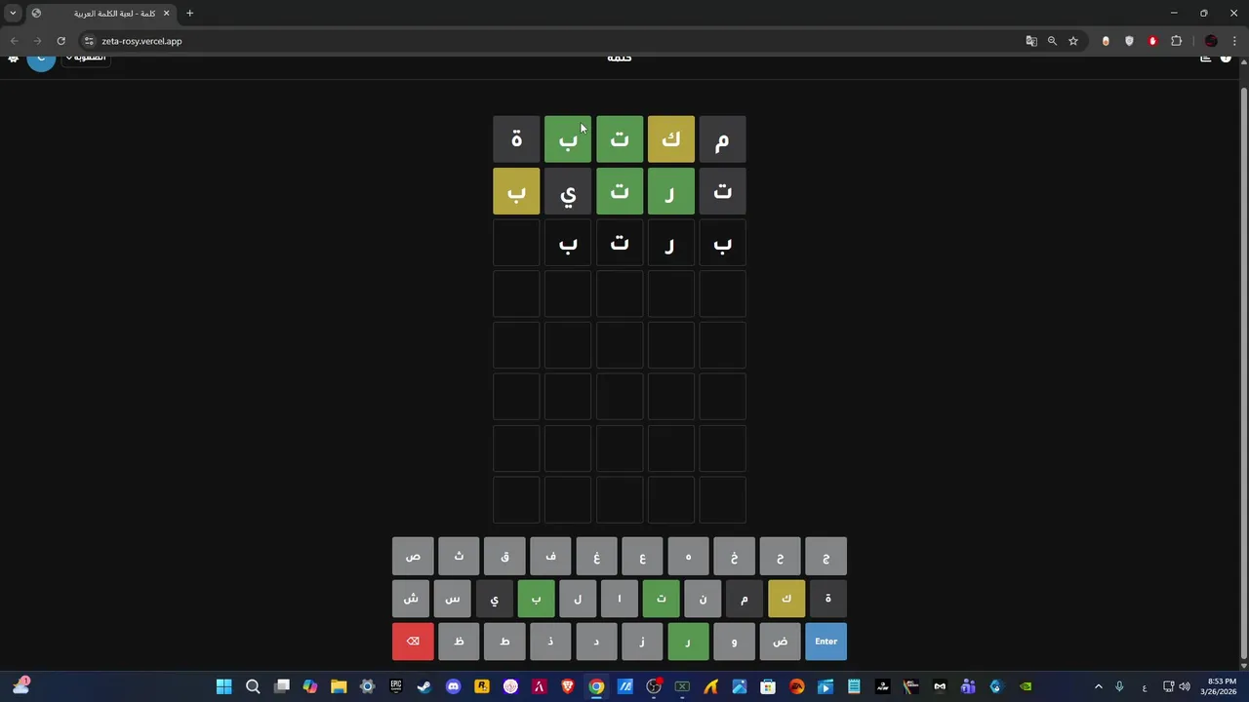Tap the green ت key on the keyboard

[661, 599]
